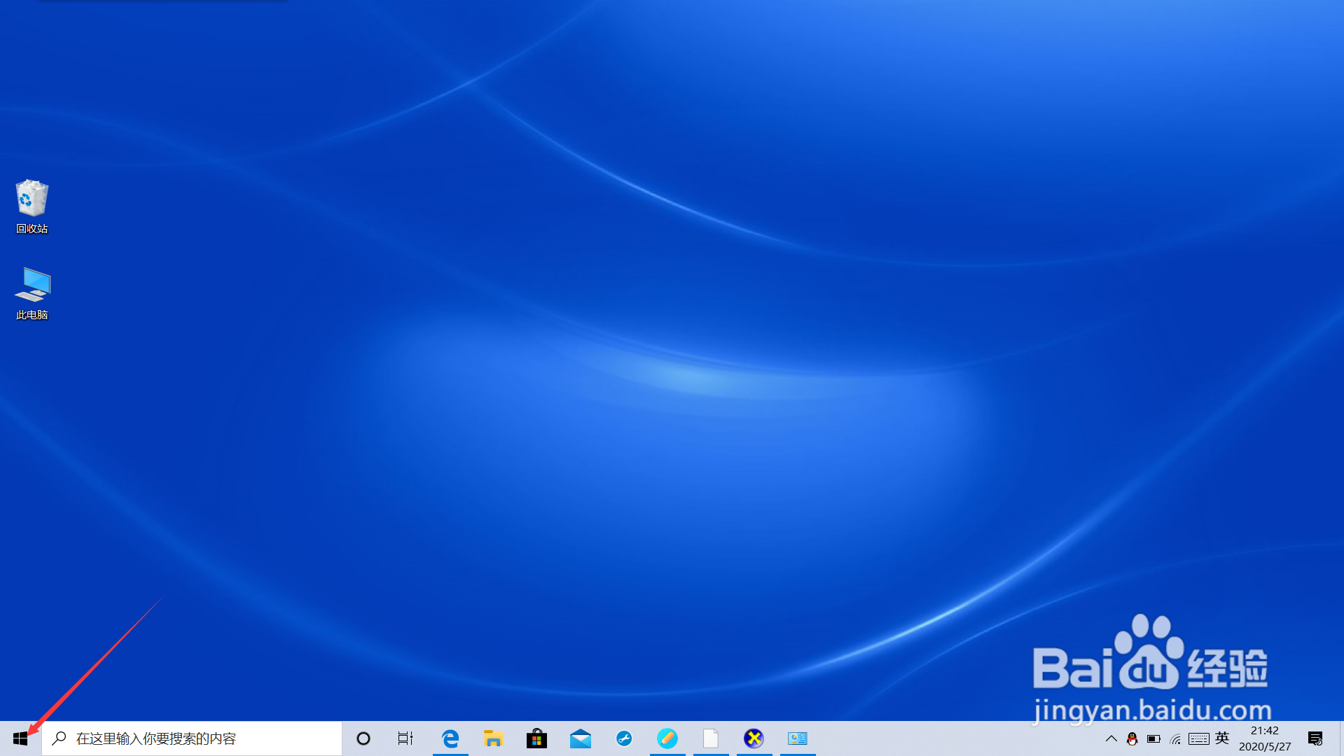The height and width of the screenshot is (756, 1344).
Task: Switch to the blank document taskbar app
Action: pyautogui.click(x=711, y=738)
